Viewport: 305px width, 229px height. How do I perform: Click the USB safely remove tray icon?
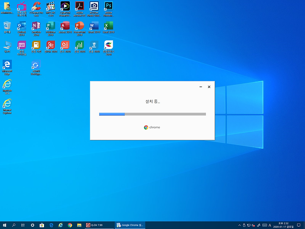click(x=244, y=225)
